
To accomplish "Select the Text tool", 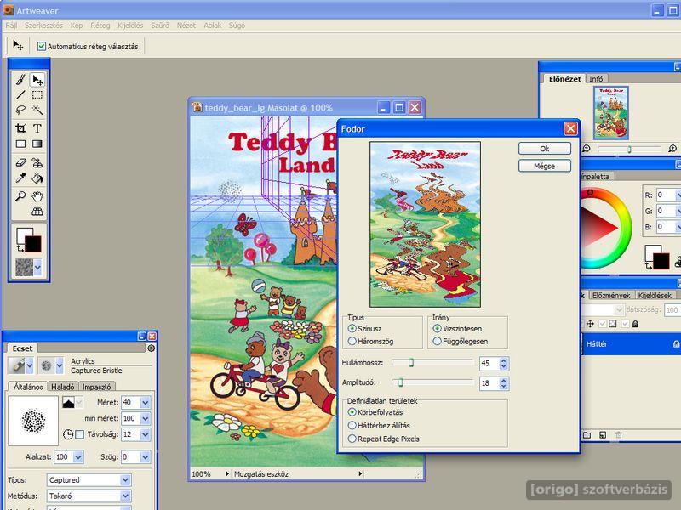I will tap(37, 128).
